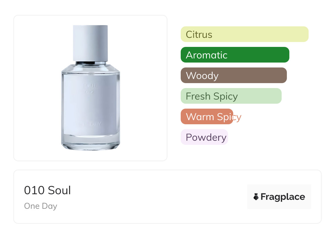Click the Fragplace wordmark text

283,197
